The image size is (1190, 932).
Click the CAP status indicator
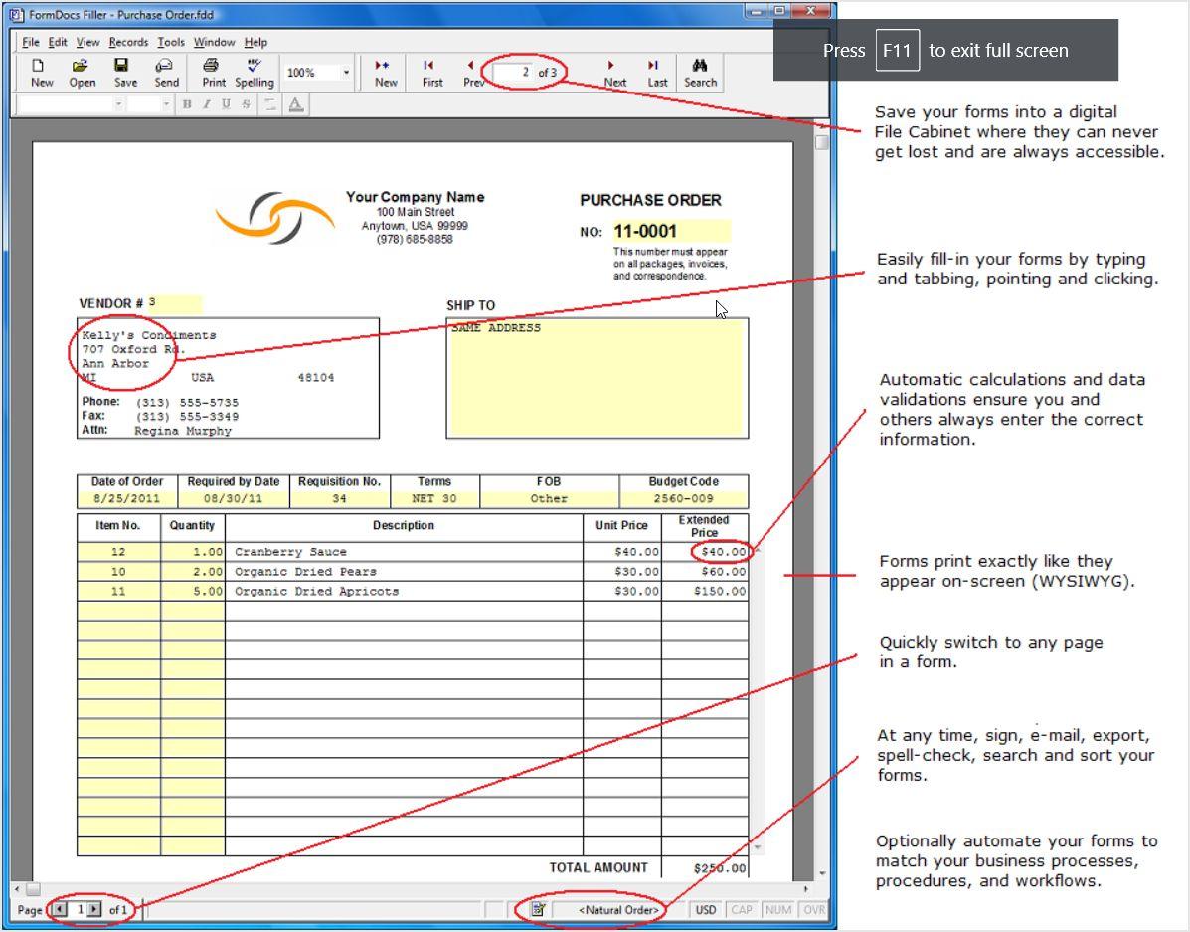click(742, 910)
